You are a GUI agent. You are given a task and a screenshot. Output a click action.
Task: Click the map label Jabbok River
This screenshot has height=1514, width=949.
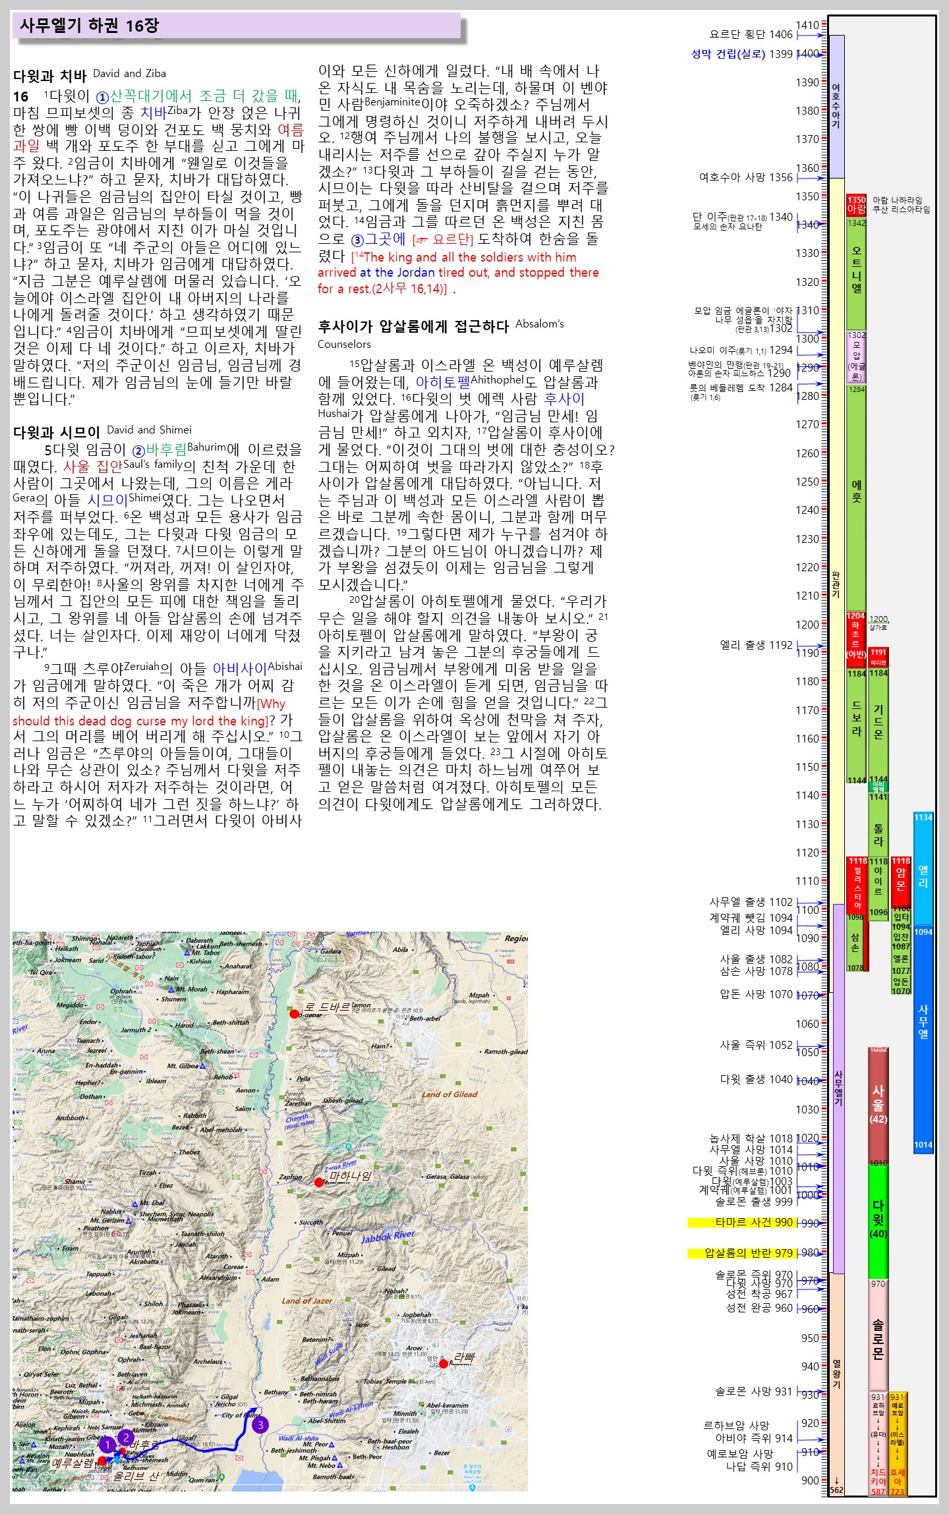coord(388,1237)
